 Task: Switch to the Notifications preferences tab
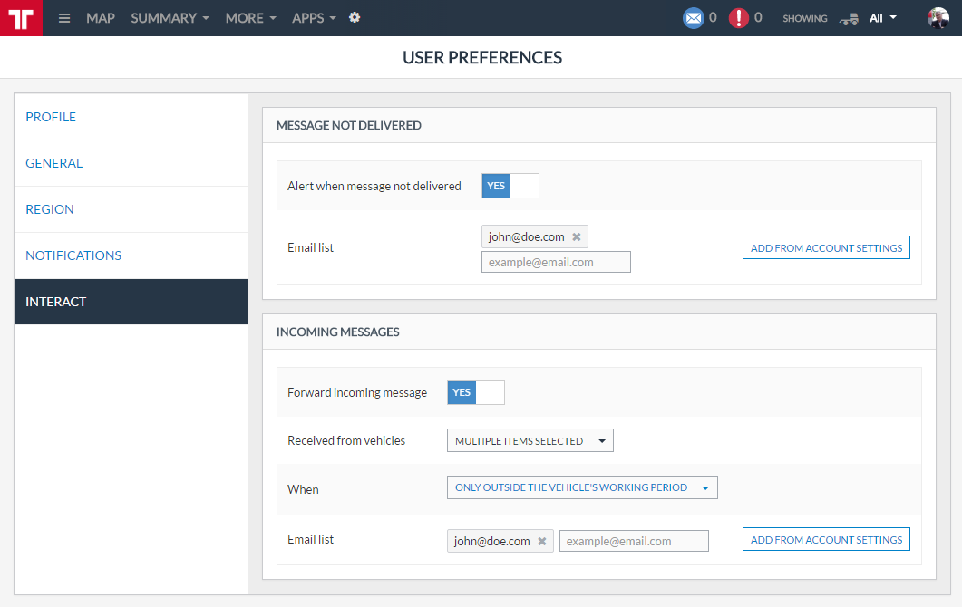(x=73, y=255)
